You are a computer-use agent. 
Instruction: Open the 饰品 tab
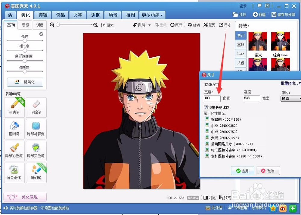pyautogui.click(x=60, y=15)
